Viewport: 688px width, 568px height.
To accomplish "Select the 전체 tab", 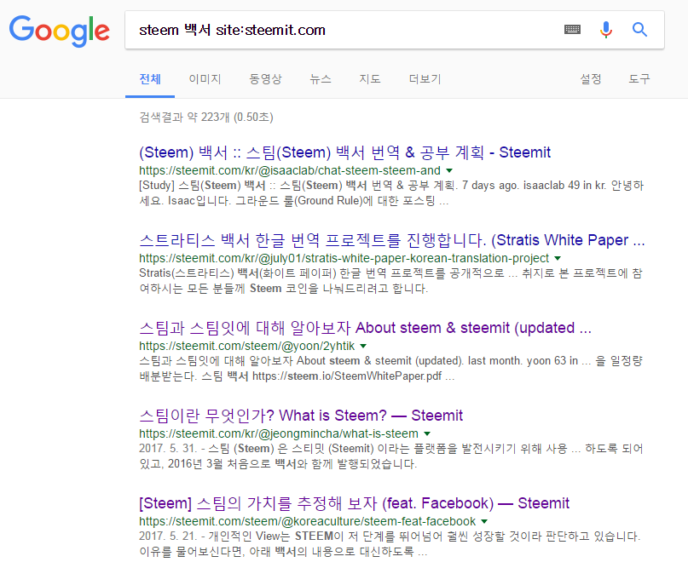I will pos(150,79).
